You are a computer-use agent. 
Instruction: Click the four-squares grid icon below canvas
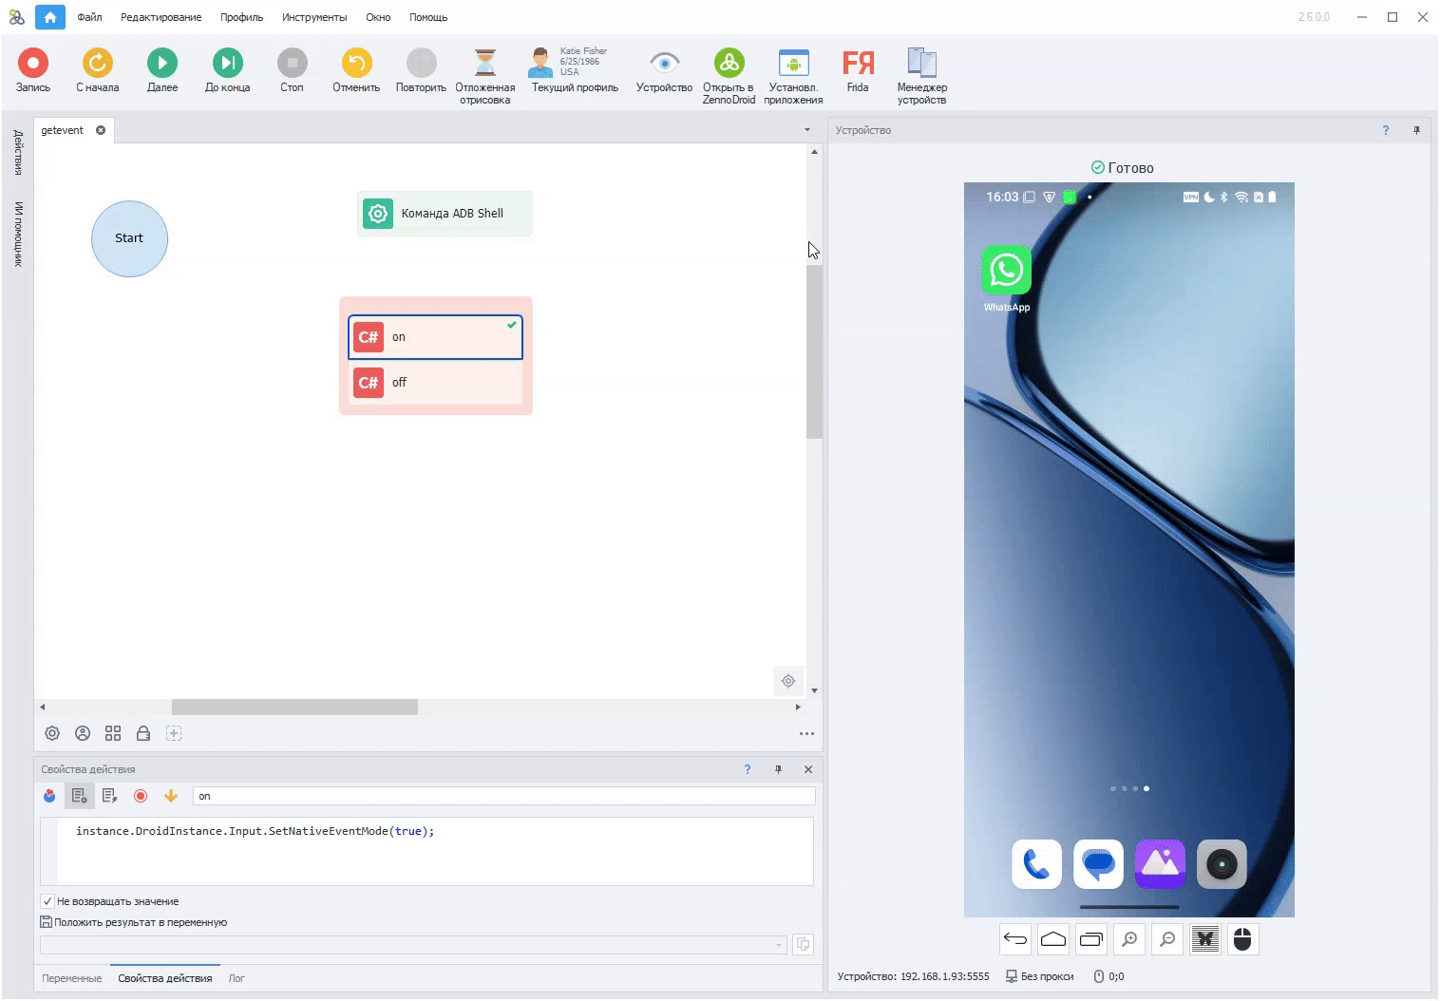point(113,733)
